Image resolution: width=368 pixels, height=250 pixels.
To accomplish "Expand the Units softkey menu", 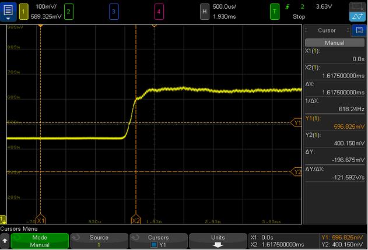I will (x=216, y=241).
